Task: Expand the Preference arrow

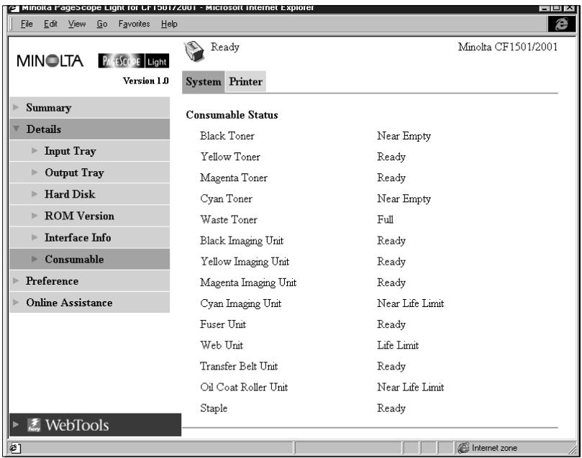Action: click(x=16, y=280)
